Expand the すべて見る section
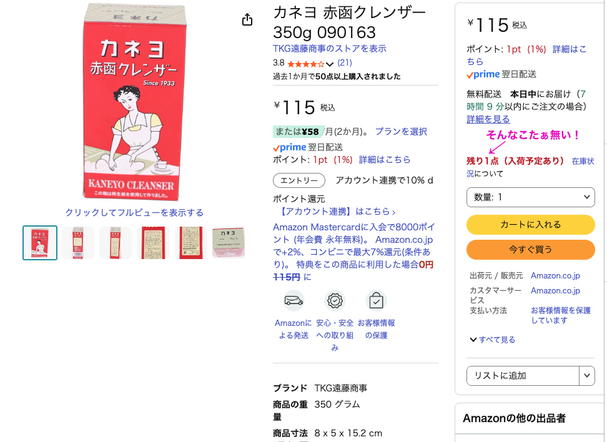The width and height of the screenshot is (607, 442). tap(493, 340)
